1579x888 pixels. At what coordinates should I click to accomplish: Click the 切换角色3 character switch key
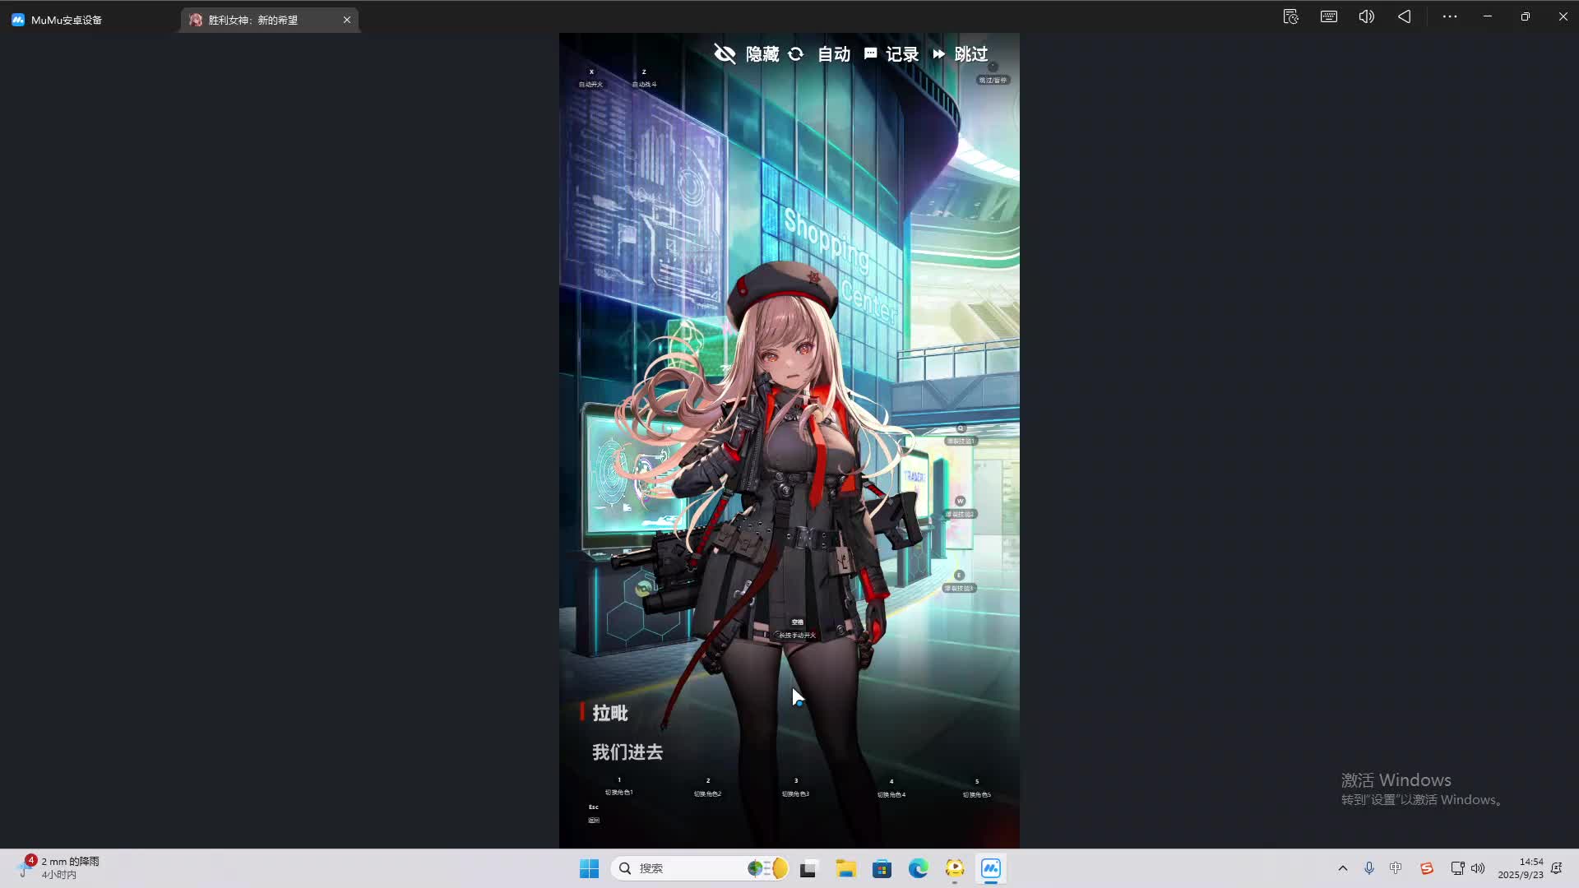pos(794,787)
